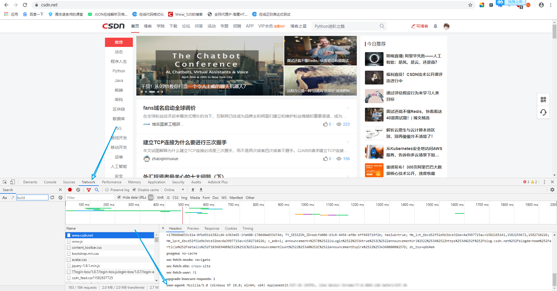Screen dimensions: 557x291
Task: Tick checkbox beside bootstrap.min.css request
Action: (x=69, y=253)
